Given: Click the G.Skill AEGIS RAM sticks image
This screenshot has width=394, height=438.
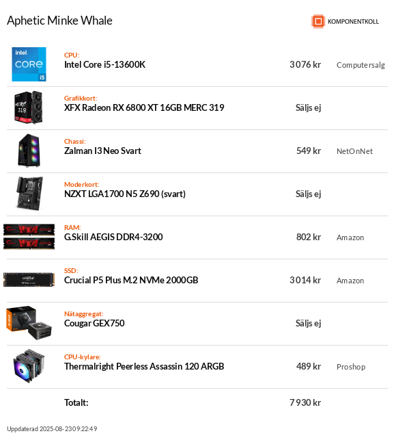Looking at the screenshot, I should click(29, 237).
